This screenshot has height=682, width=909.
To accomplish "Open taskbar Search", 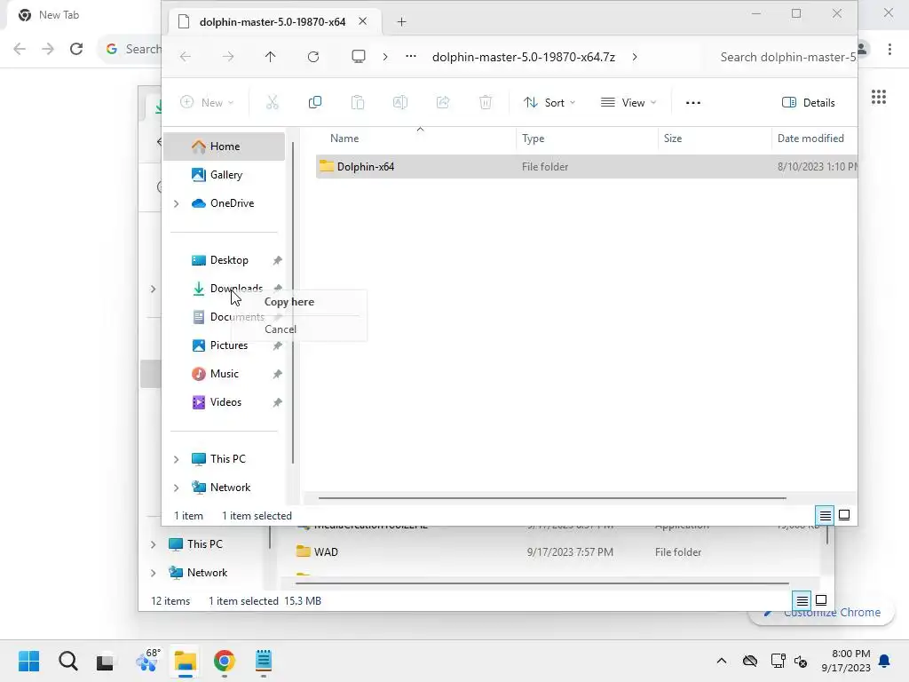I will click(67, 661).
